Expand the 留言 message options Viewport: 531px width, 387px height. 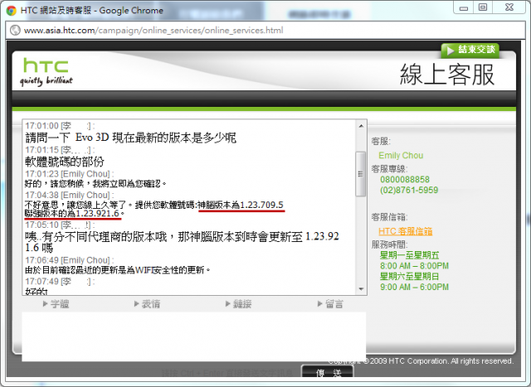pos(330,304)
